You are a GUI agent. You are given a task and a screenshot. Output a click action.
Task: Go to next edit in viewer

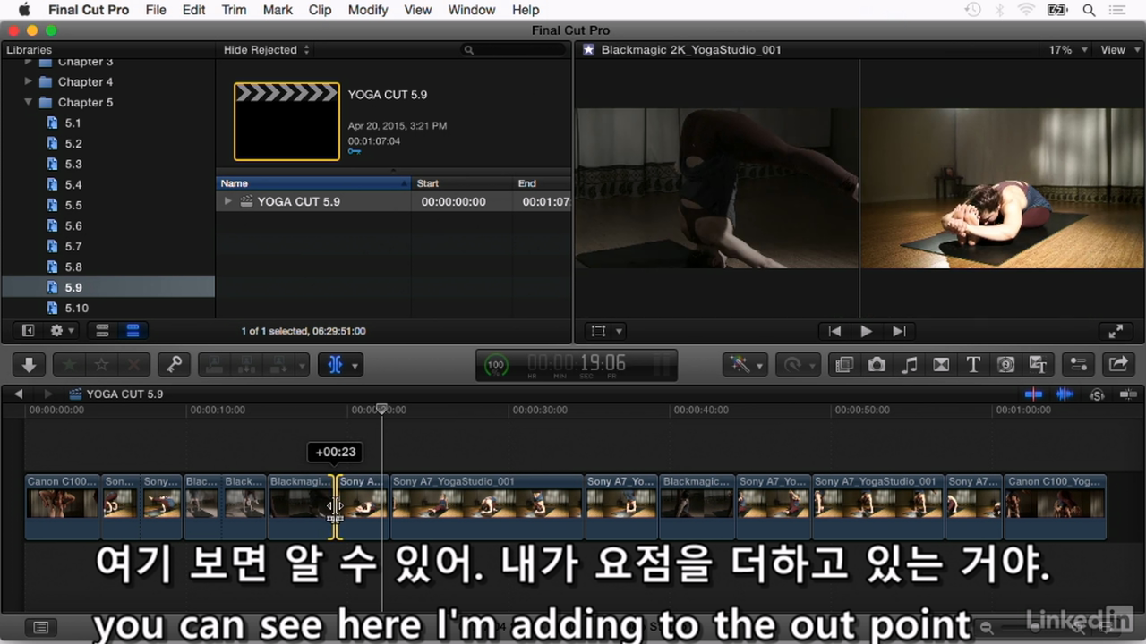(899, 331)
